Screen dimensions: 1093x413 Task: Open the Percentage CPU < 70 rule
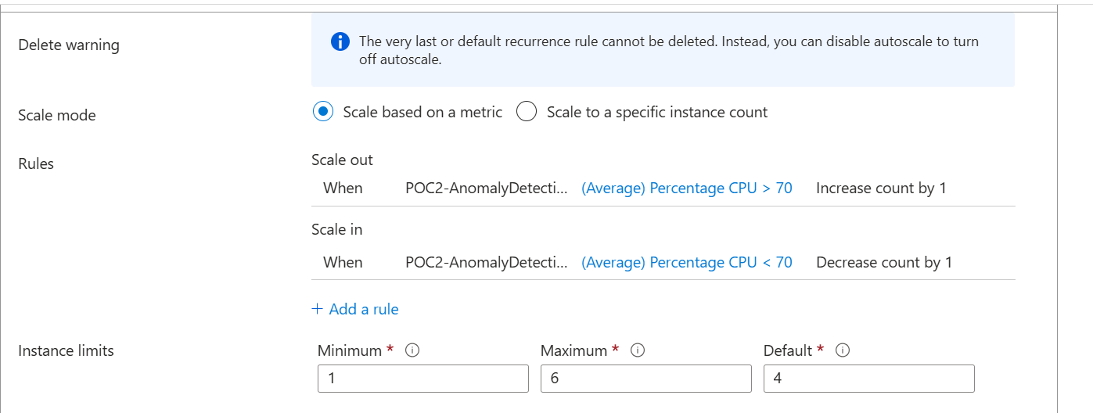coord(687,262)
